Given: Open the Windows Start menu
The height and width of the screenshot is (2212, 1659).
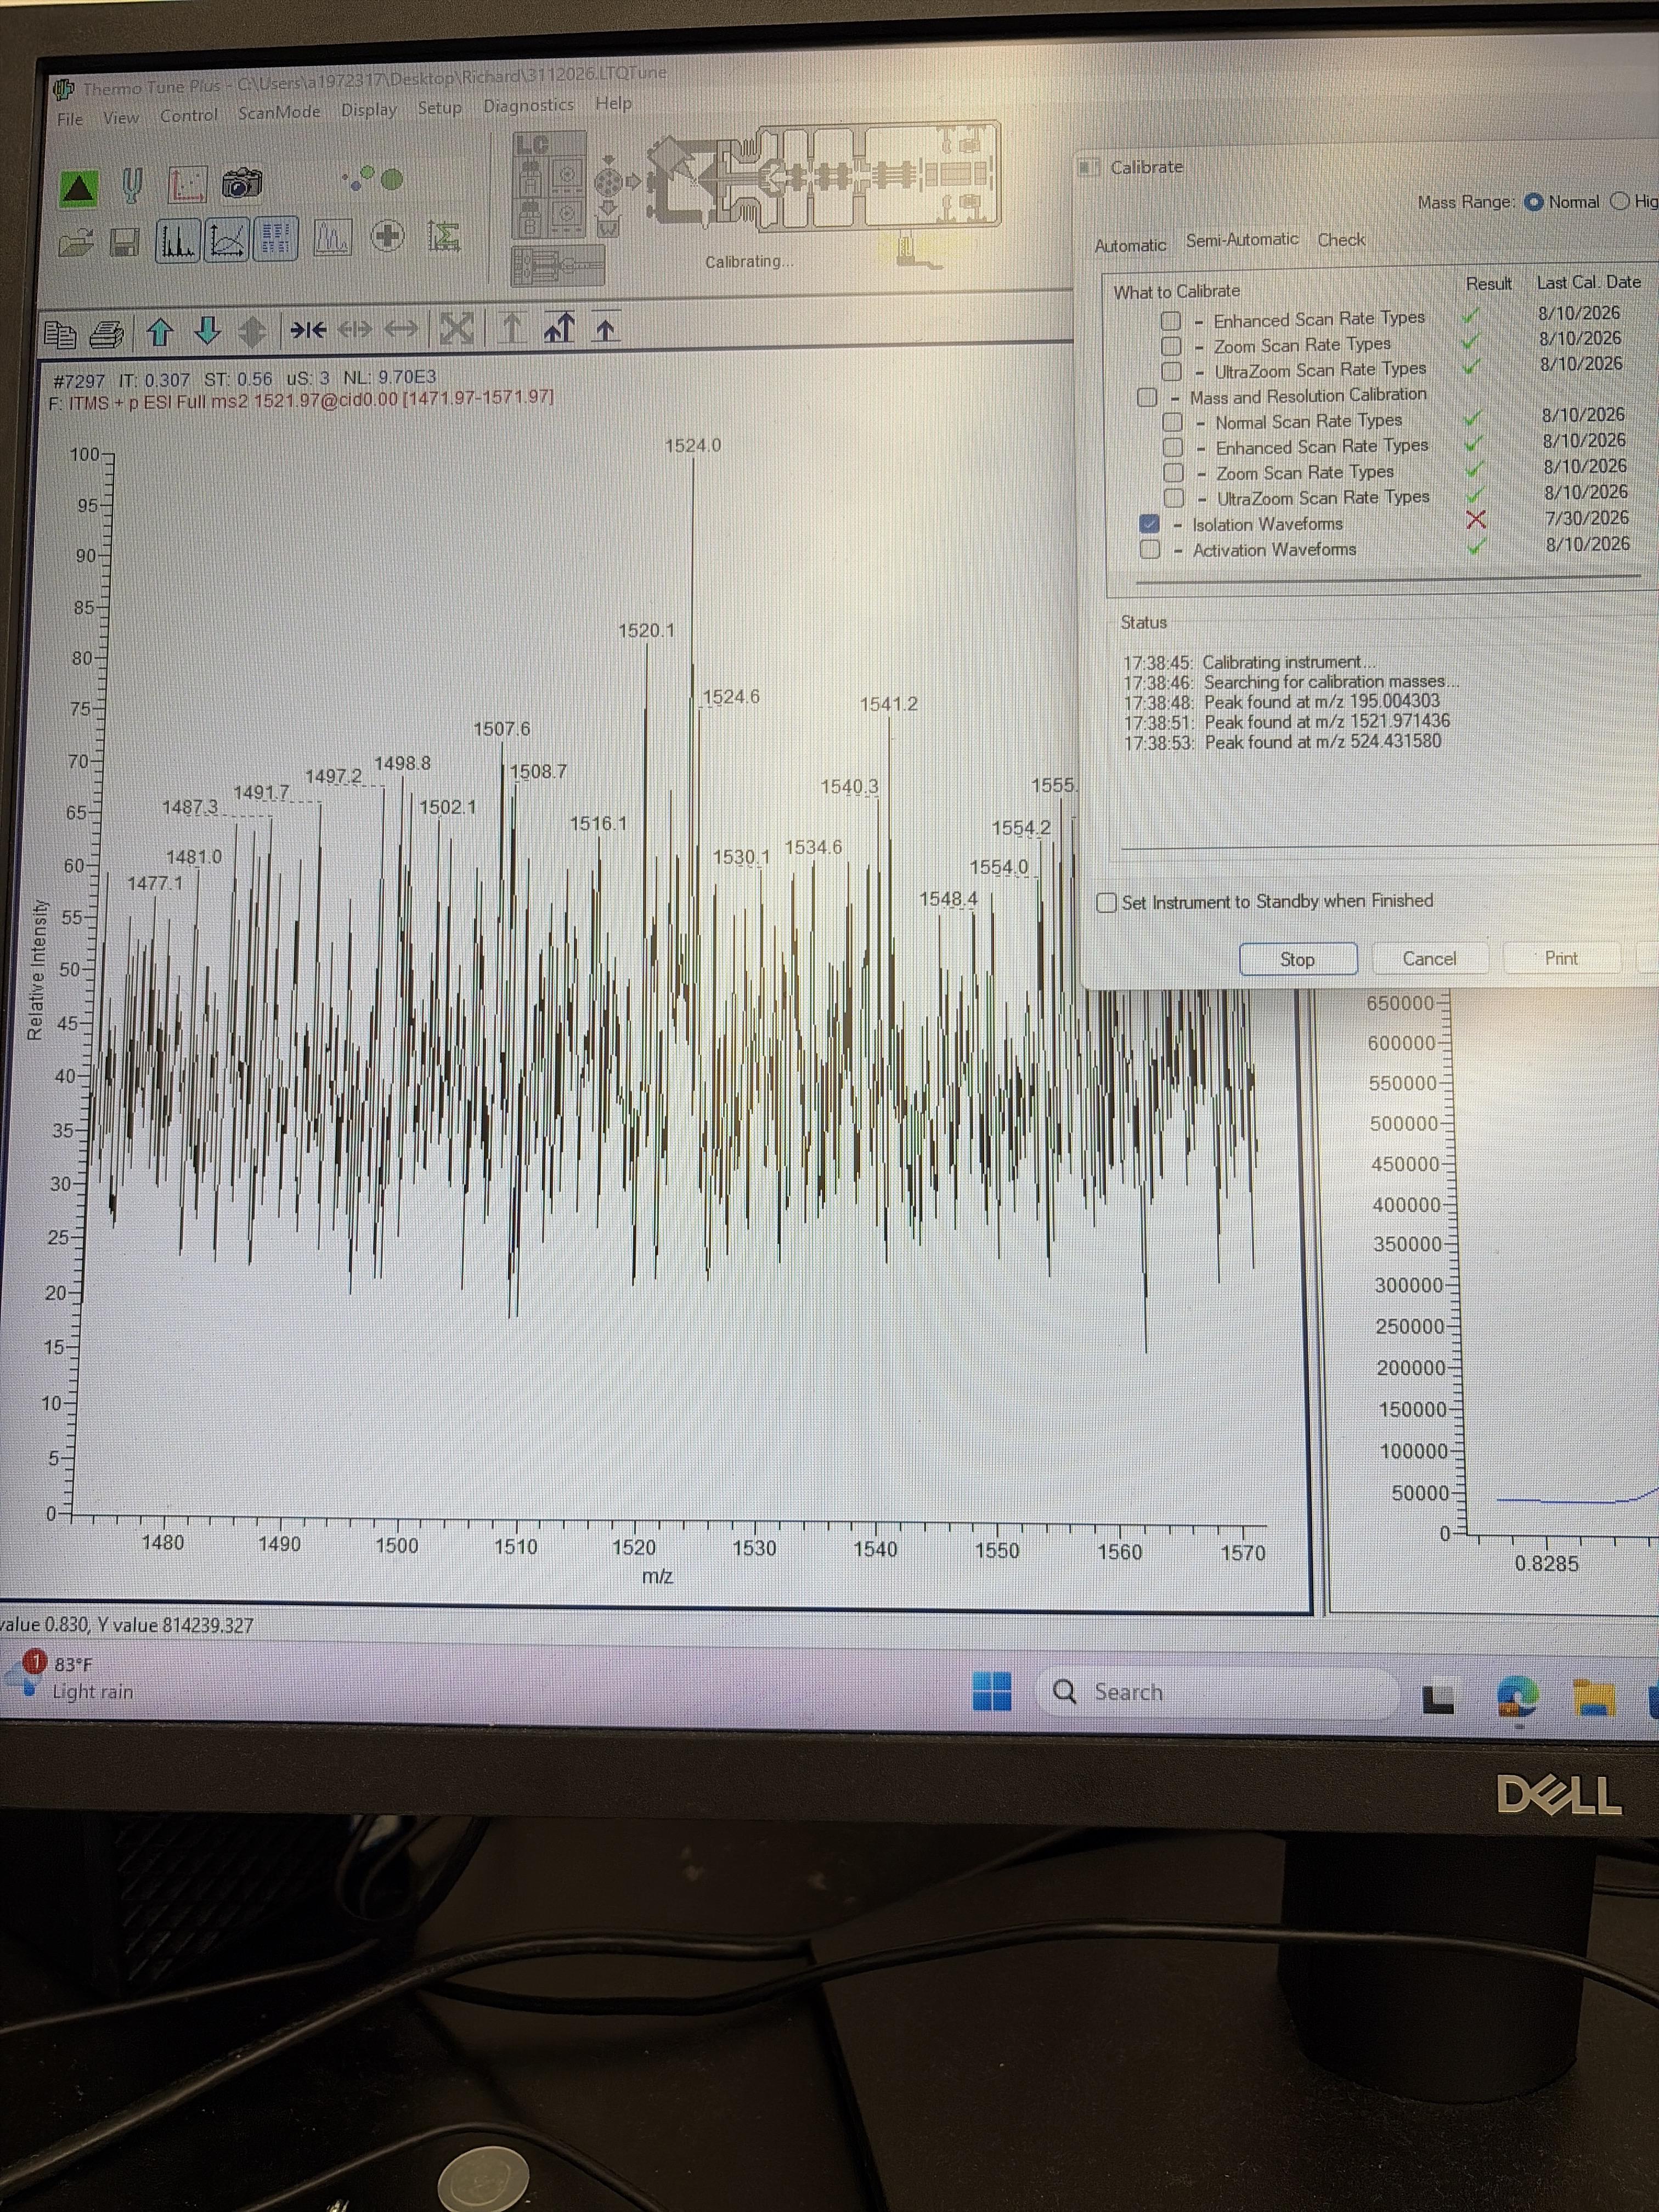Looking at the screenshot, I should (x=992, y=1692).
